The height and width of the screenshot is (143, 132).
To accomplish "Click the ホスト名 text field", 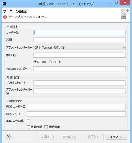I will pyautogui.click(x=80, y=55).
